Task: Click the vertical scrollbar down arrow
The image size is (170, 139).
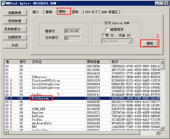Action: coord(162,128)
